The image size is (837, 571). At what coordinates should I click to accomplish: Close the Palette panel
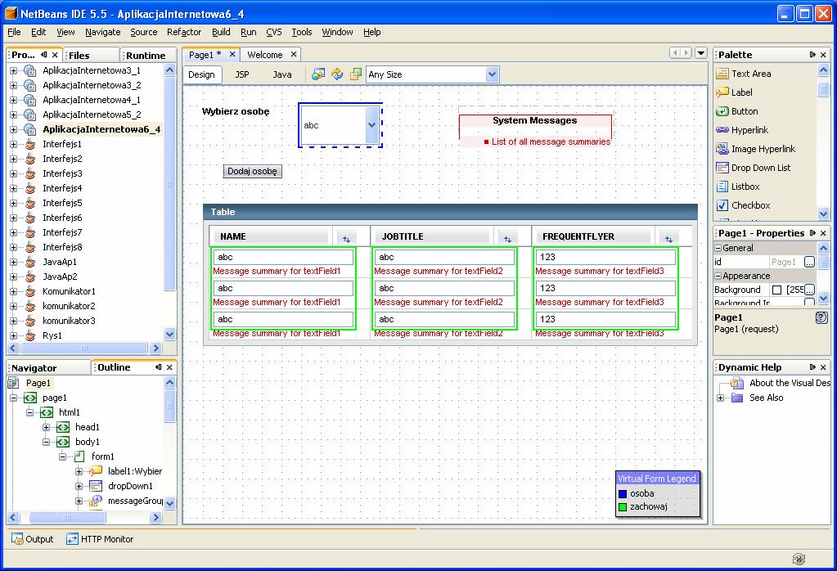(x=823, y=55)
